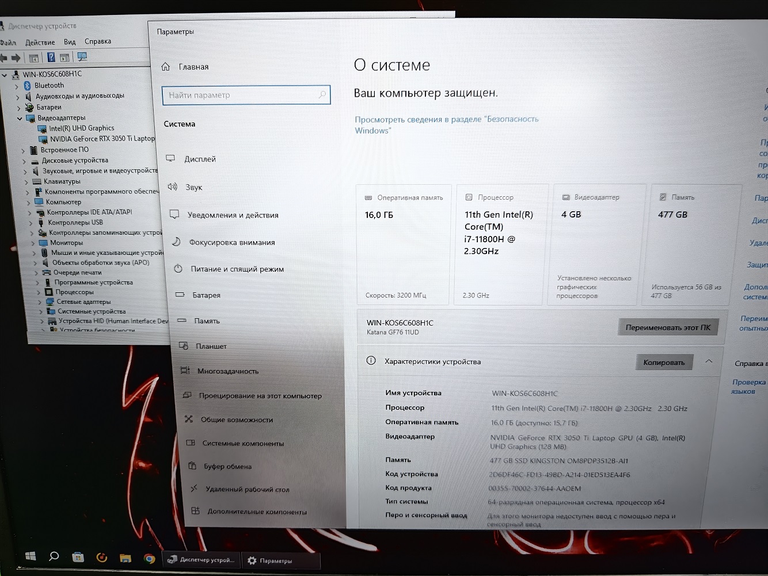Expand the Клавиатуры node arrow
The image size is (768, 576).
(26, 182)
